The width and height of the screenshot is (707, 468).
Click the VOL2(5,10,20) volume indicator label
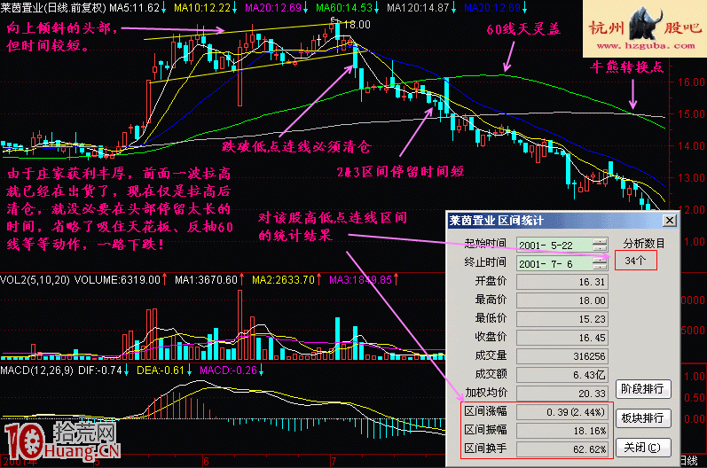coord(35,280)
